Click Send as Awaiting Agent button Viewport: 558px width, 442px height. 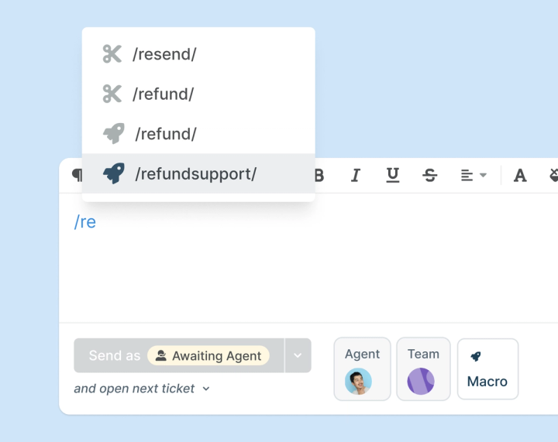tap(179, 355)
